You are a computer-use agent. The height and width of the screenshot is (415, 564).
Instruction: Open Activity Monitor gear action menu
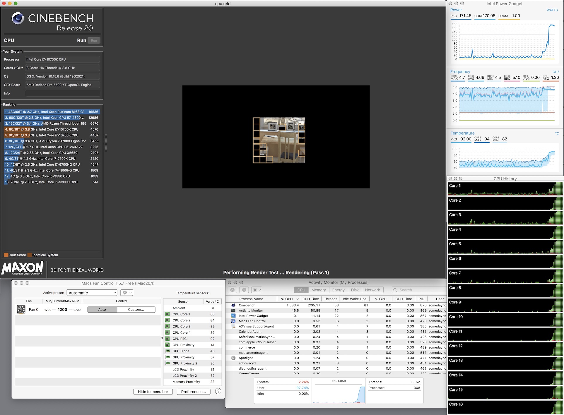pyautogui.click(x=257, y=290)
